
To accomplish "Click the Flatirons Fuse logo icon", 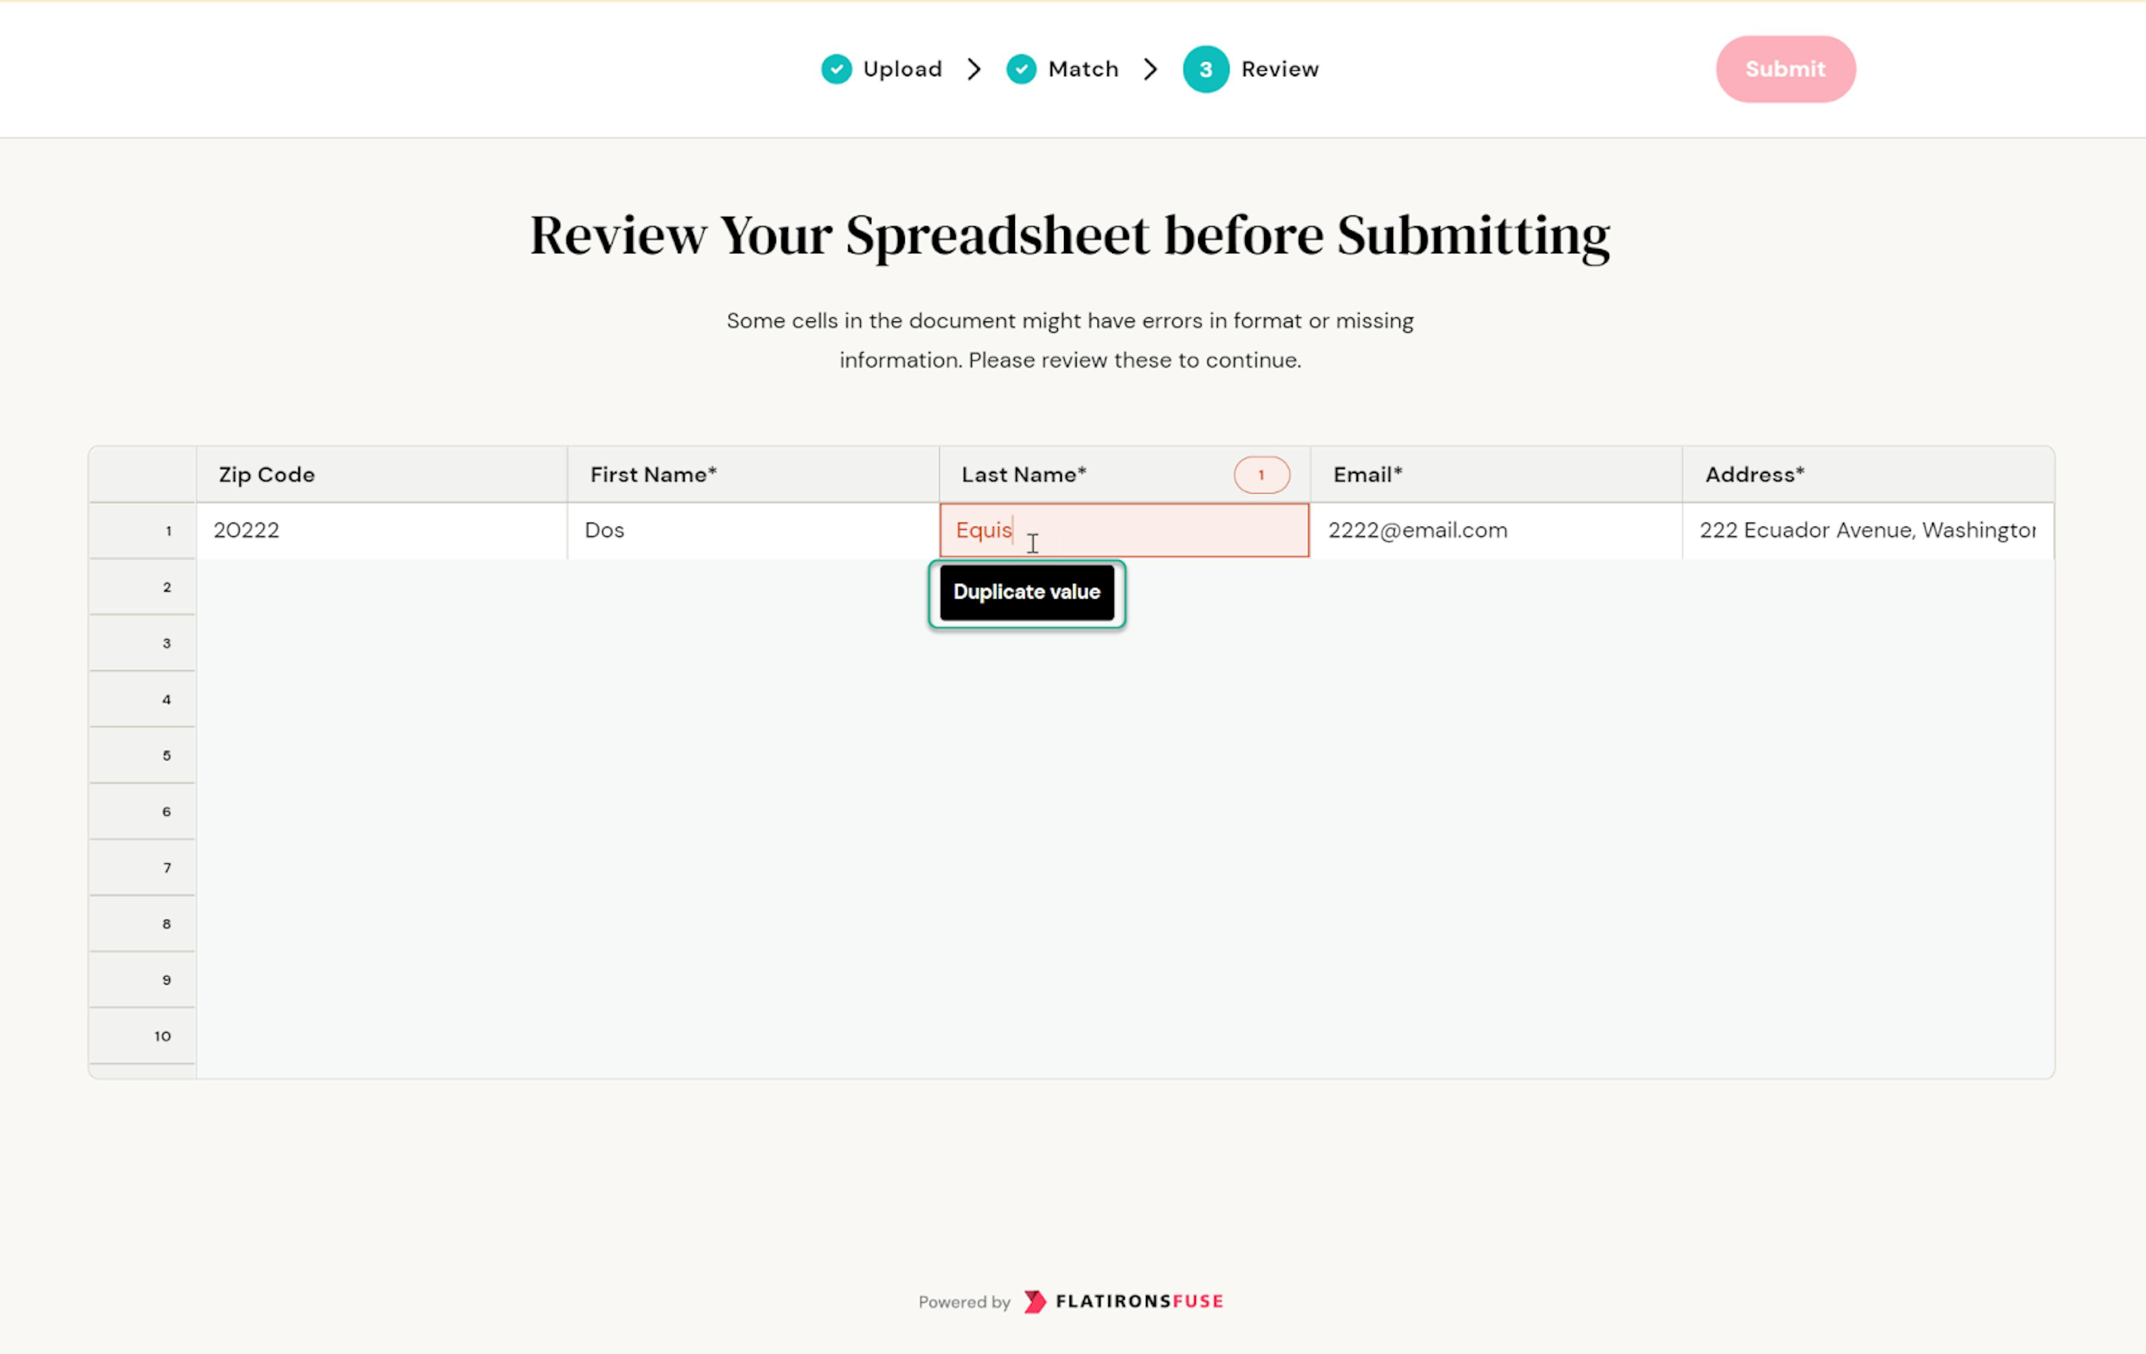I will point(1034,1301).
